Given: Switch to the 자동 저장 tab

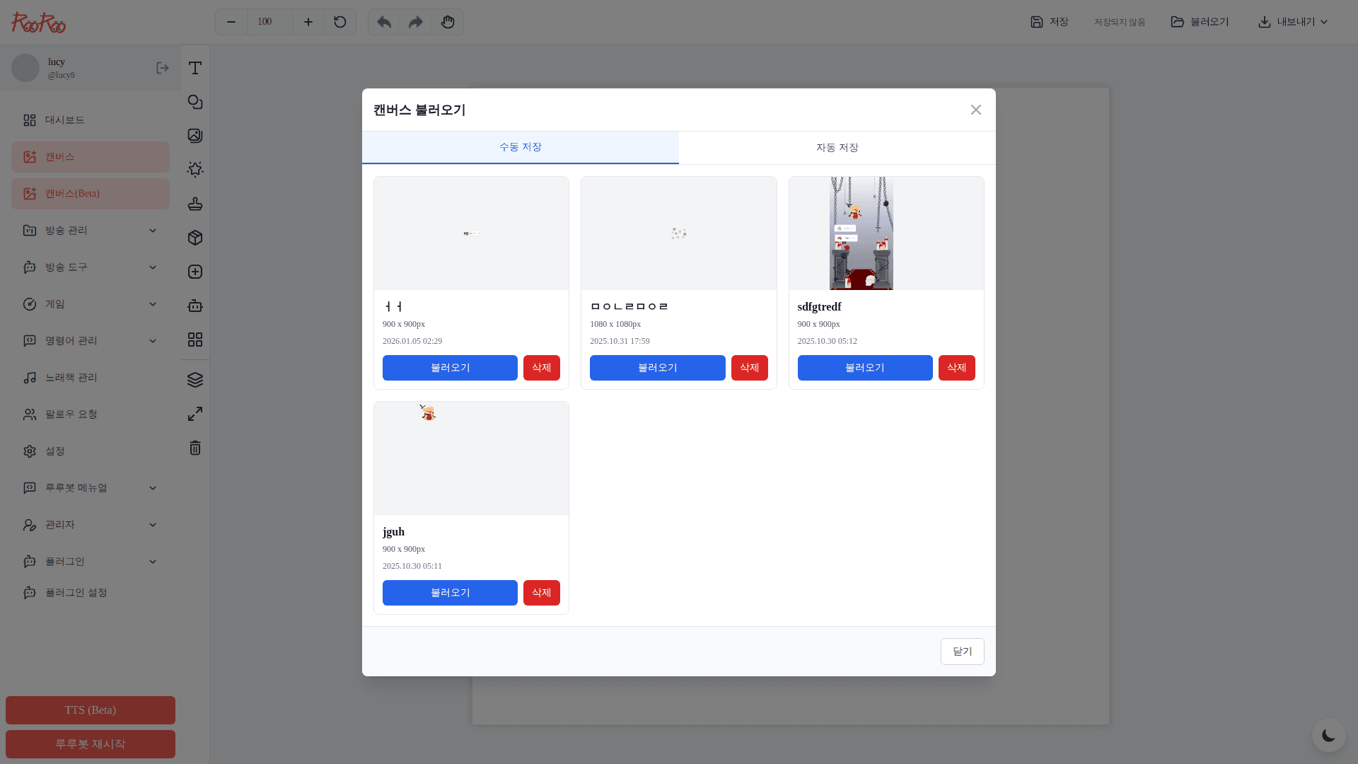Looking at the screenshot, I should pos(837,148).
